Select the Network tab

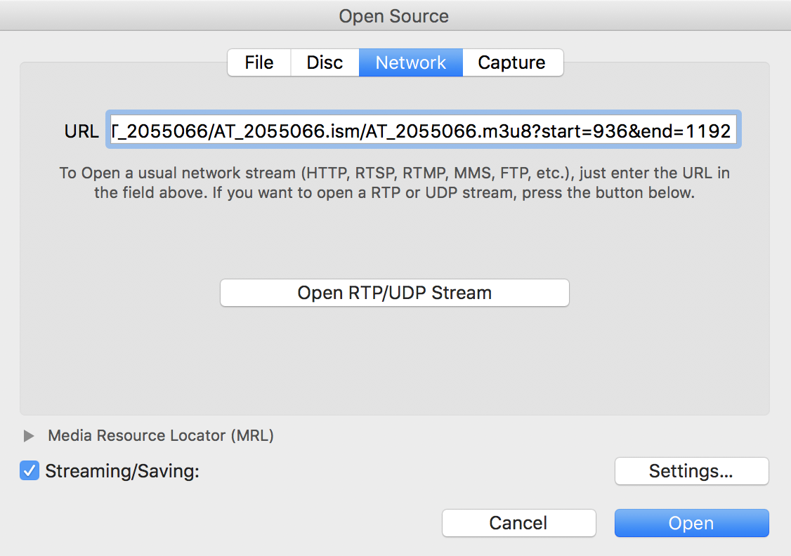click(x=411, y=62)
